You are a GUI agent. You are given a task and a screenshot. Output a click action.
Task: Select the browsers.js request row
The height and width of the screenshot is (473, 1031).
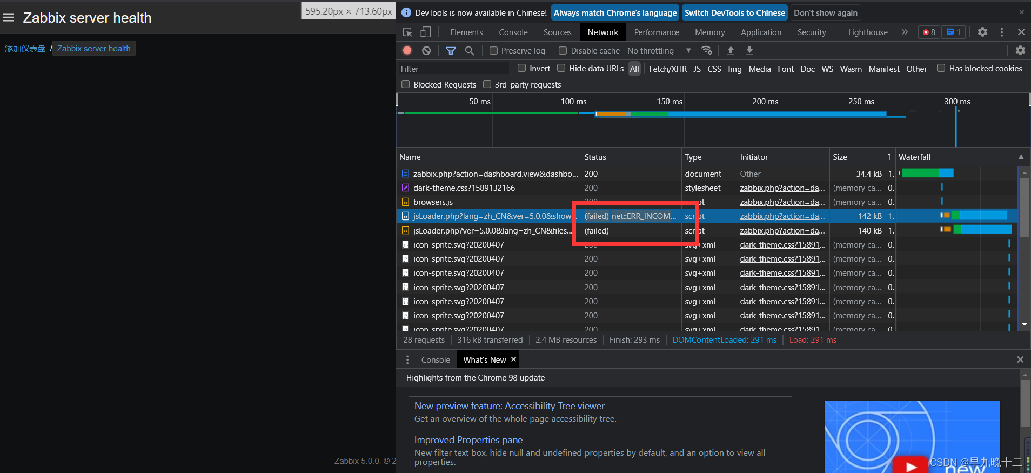pos(707,202)
